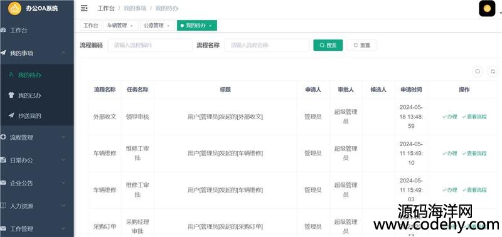Image resolution: width=502 pixels, height=237 pixels.
Task: Click the 流程管理 sidebar icon
Action: point(3,137)
